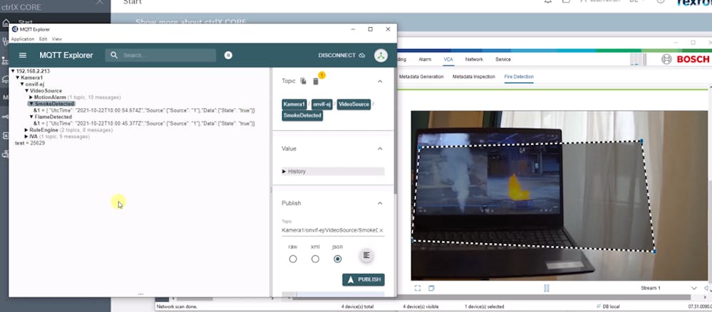Click the publish Topic input field
This screenshot has height=312, width=712.
[x=329, y=230]
